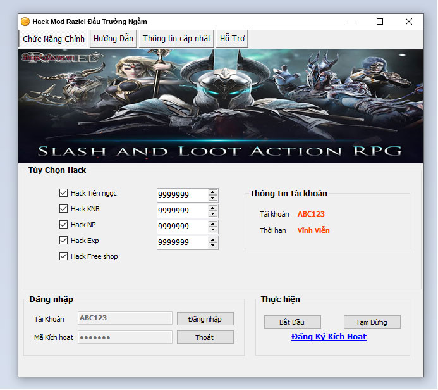Click the Thoát button

click(205, 337)
